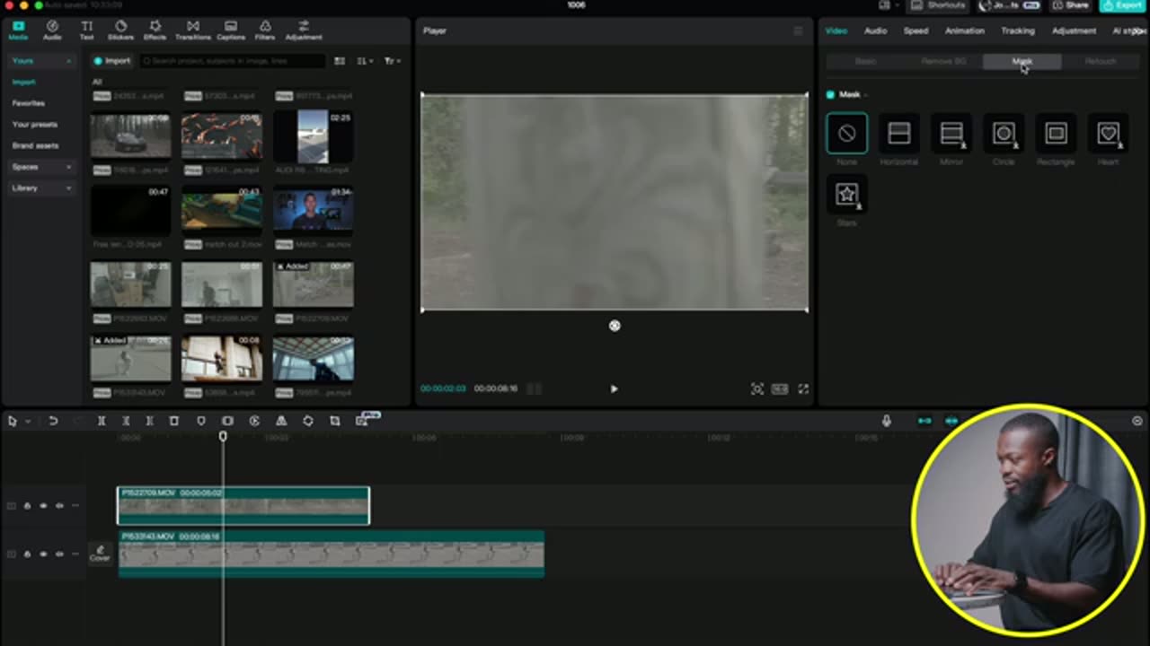Click the Share button
The width and height of the screenshot is (1150, 646).
coord(1070,5)
